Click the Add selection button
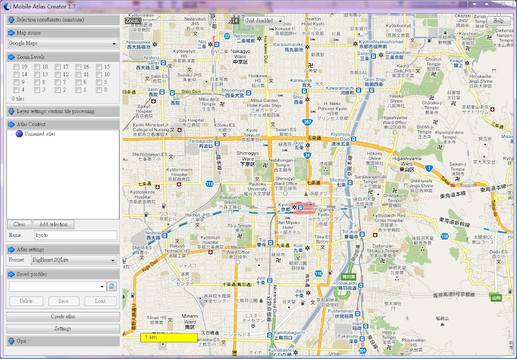This screenshot has height=359, width=517. [x=54, y=224]
